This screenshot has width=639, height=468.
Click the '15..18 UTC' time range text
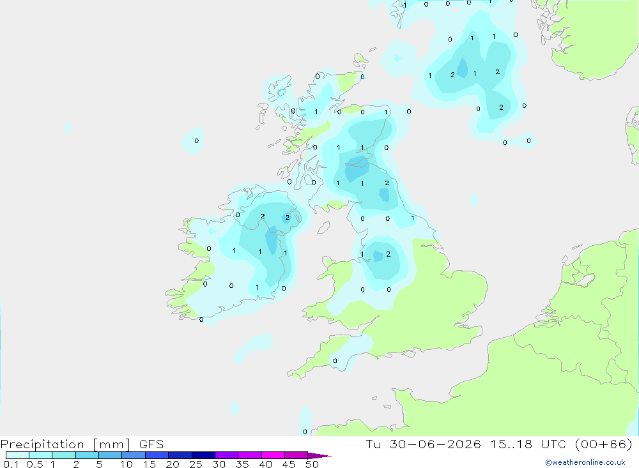(x=528, y=444)
